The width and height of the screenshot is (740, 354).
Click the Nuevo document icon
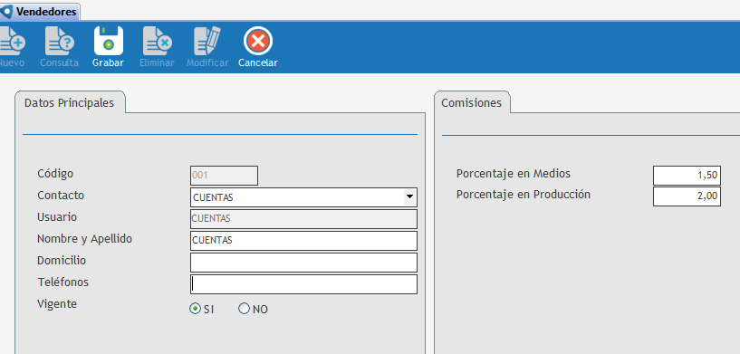pyautogui.click(x=12, y=41)
